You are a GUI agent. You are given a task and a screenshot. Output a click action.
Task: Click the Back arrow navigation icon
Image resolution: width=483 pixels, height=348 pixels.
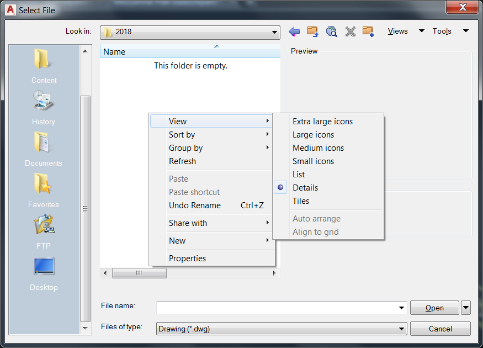[x=294, y=31]
